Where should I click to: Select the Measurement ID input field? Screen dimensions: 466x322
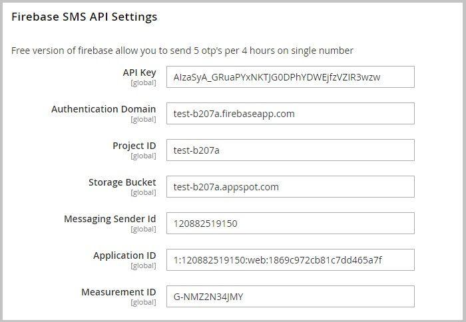(290, 297)
